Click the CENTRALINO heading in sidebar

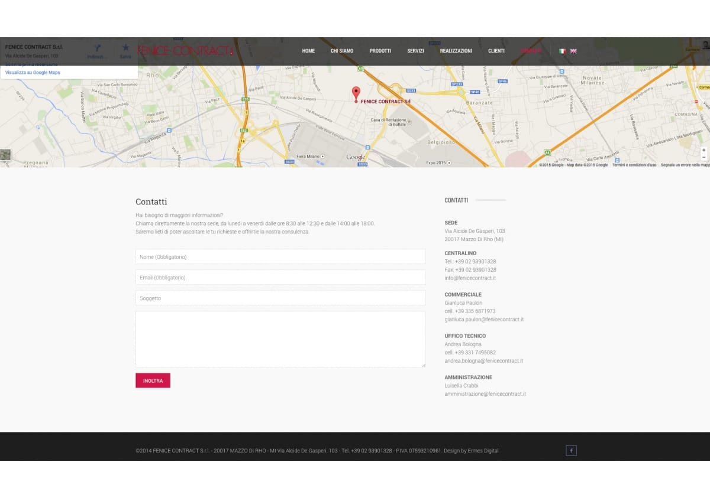(x=460, y=253)
